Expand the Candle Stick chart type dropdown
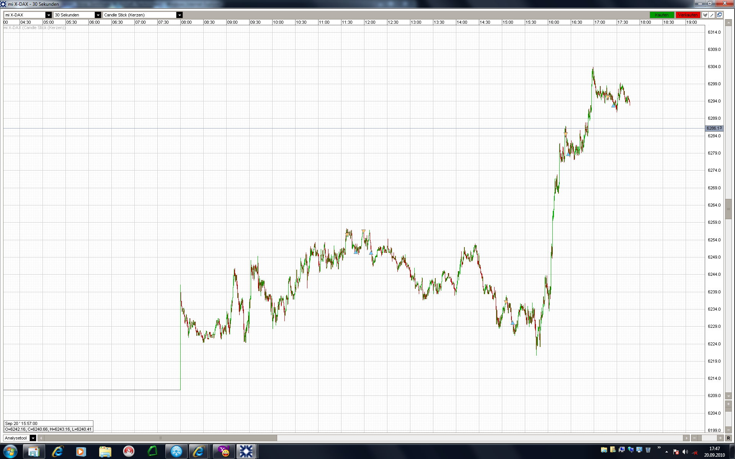Viewport: 735px width, 459px height. [179, 15]
